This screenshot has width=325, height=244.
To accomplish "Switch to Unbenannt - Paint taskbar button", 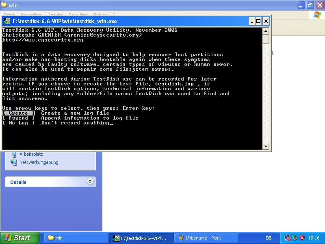I will click(206, 238).
